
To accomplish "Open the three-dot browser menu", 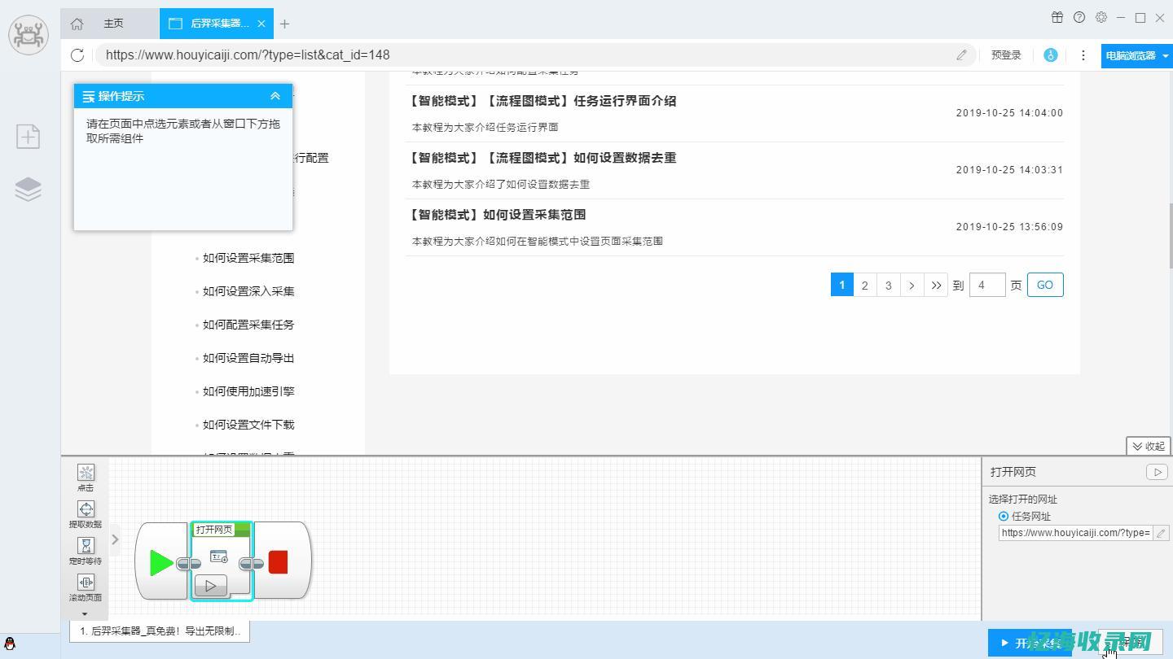I will (1083, 55).
